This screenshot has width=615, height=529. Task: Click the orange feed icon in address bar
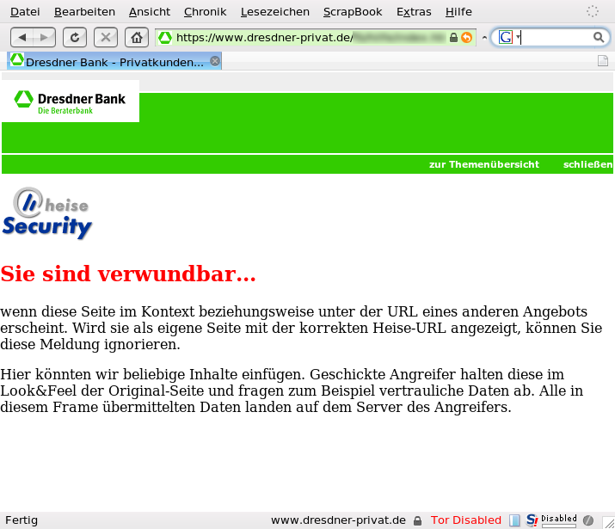466,38
